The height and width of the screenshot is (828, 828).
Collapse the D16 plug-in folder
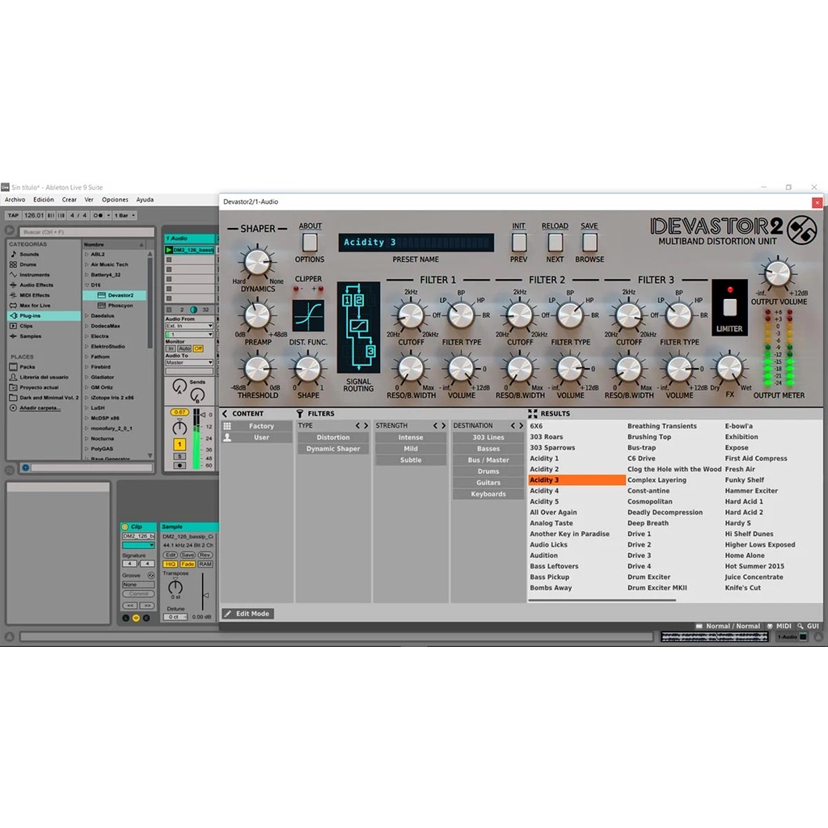87,285
